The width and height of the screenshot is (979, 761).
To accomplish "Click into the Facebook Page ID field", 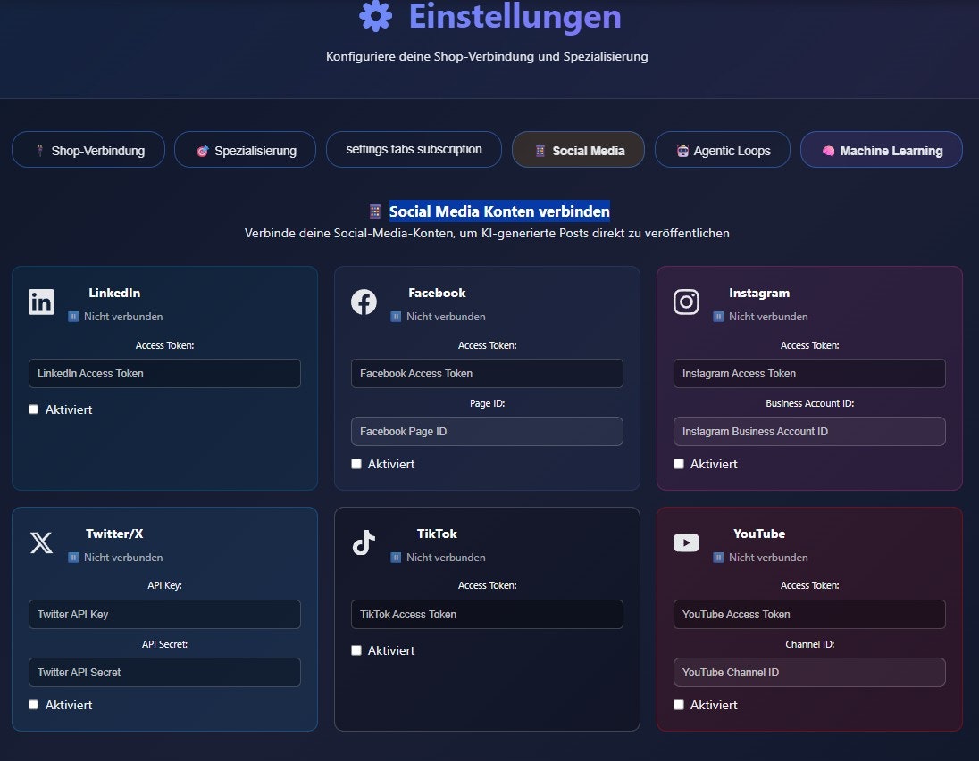I will [487, 431].
